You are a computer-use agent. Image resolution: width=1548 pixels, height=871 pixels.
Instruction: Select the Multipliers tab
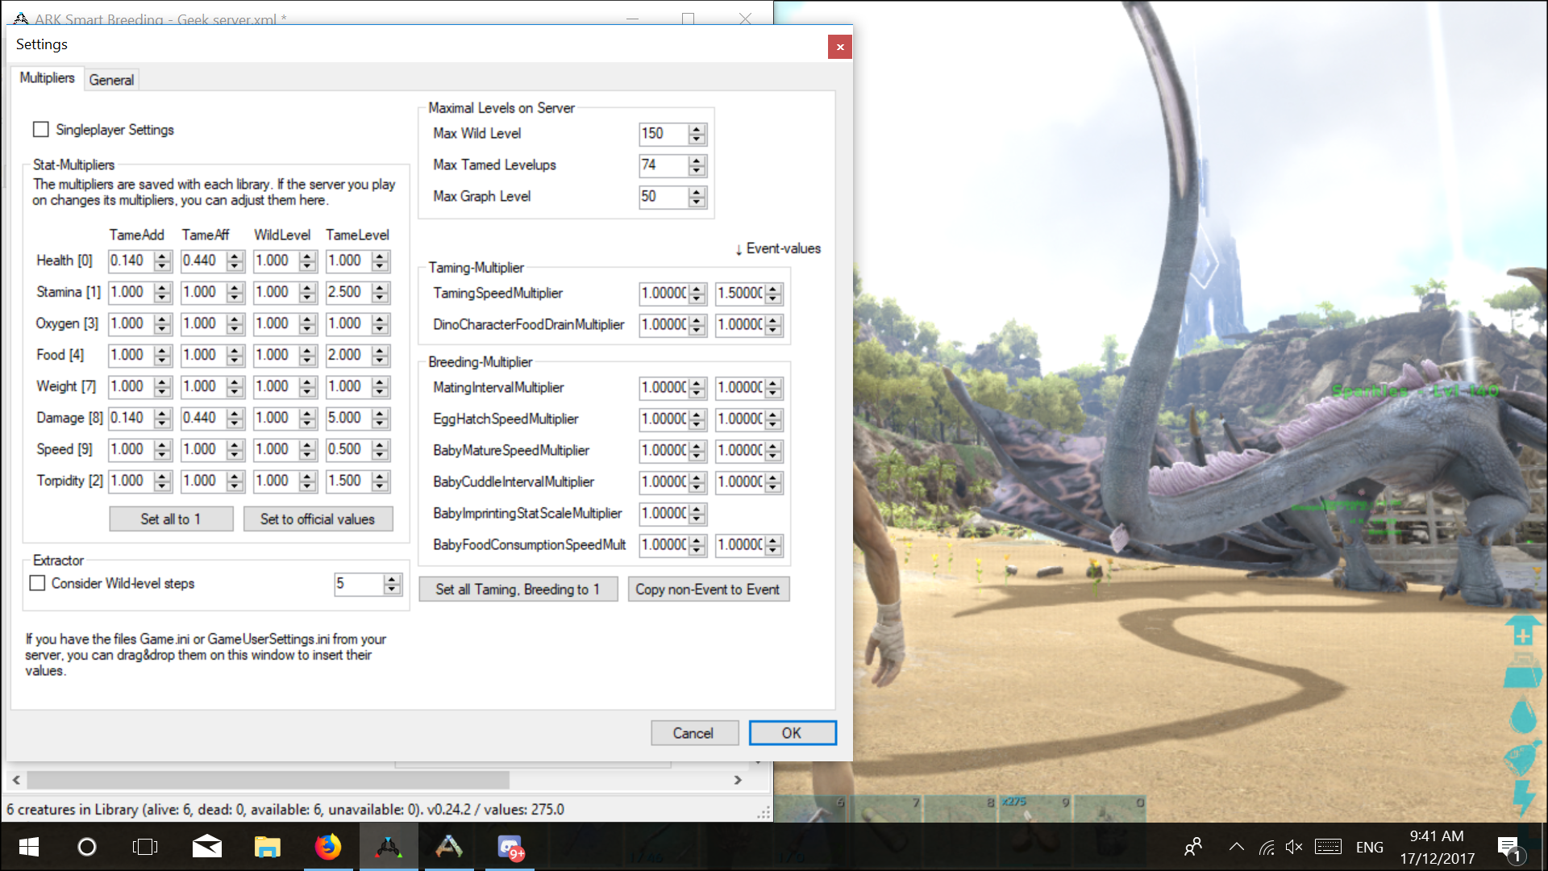[x=47, y=78]
